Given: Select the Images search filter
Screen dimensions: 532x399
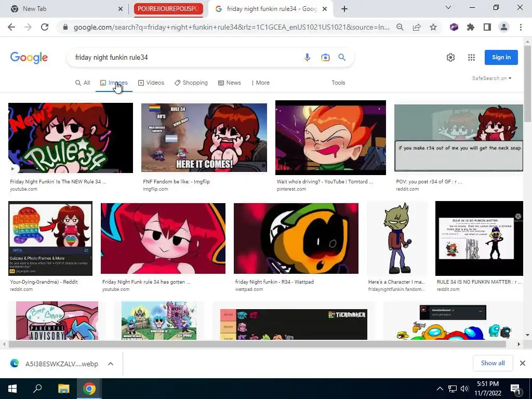Looking at the screenshot, I should [x=114, y=83].
